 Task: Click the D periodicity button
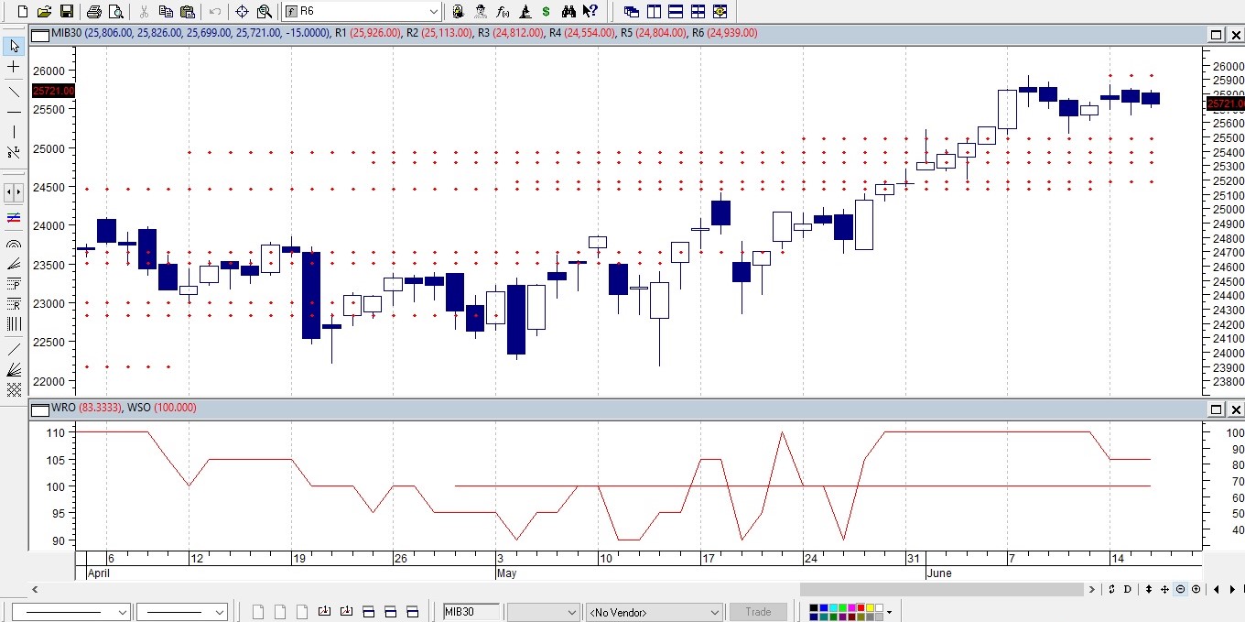click(1127, 589)
